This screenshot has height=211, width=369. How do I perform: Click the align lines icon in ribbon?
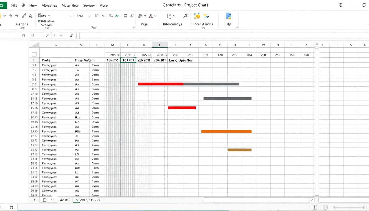[125, 16]
